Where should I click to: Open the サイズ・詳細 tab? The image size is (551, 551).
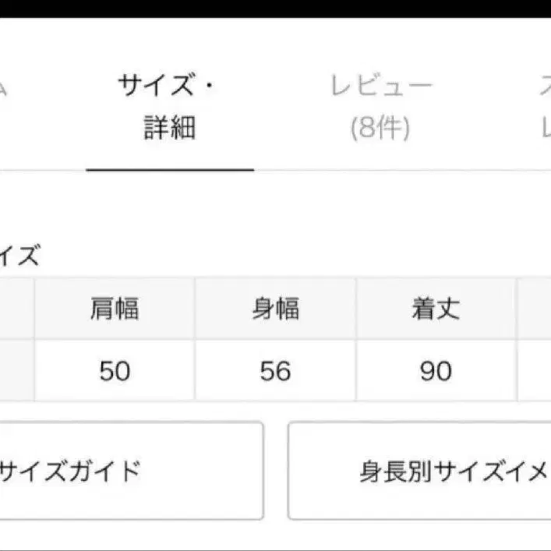(169, 107)
